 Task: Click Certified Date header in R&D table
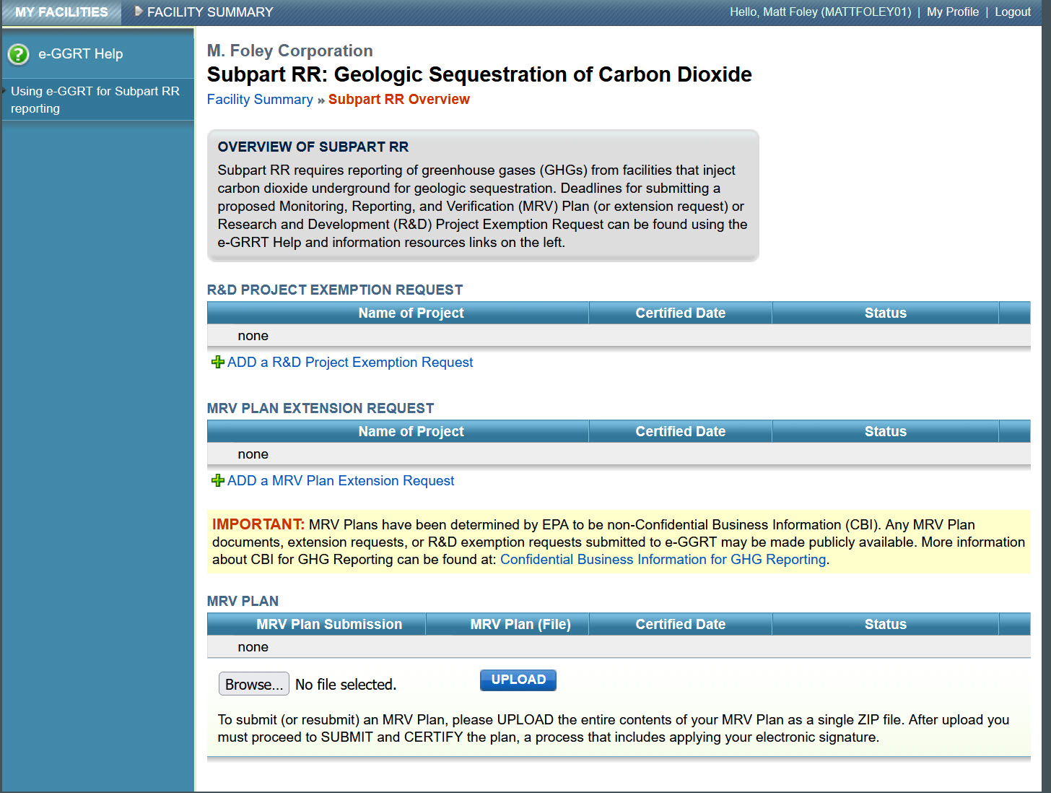(681, 313)
